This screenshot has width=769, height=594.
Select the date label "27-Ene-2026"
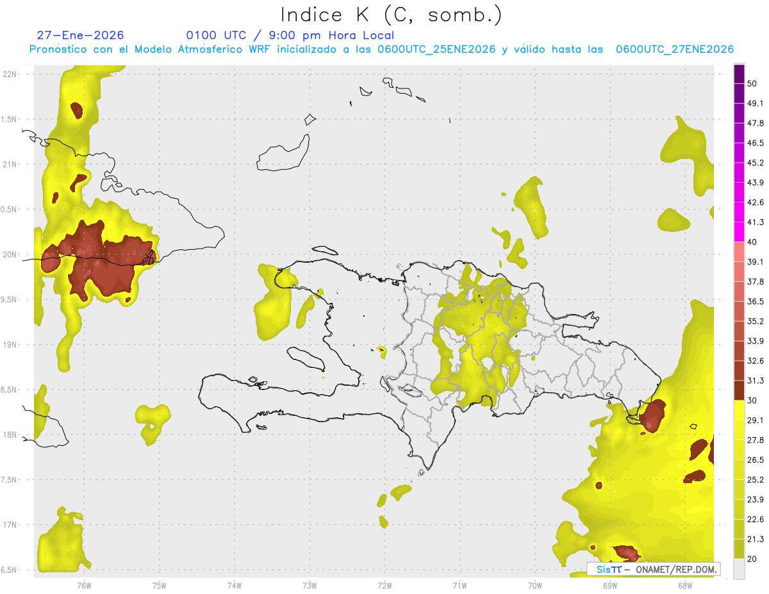(81, 35)
